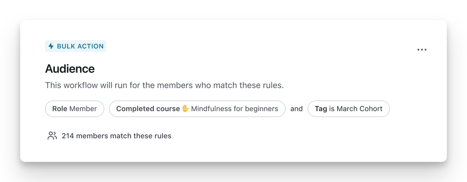This screenshot has height=182, width=467.
Task: Click the members people icon
Action: pos(52,136)
